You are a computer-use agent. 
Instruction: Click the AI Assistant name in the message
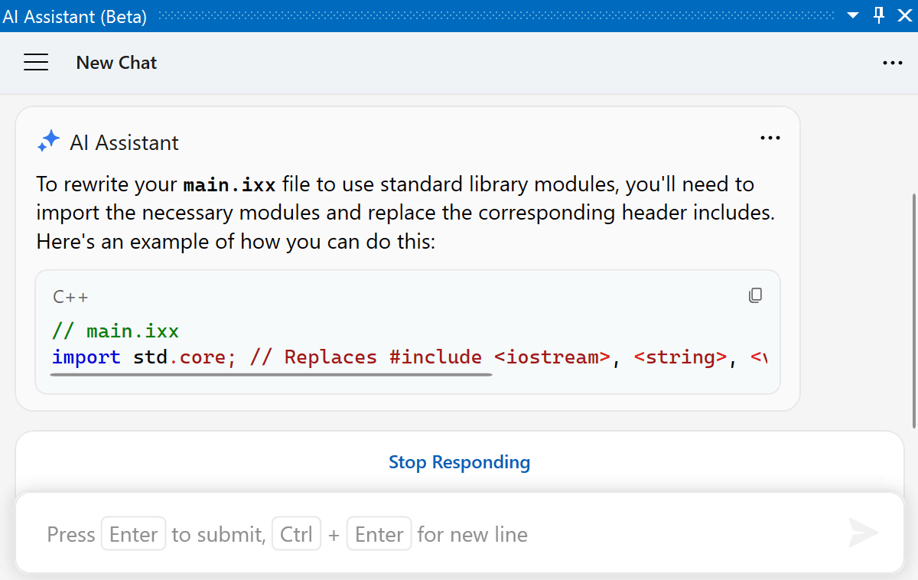[124, 142]
